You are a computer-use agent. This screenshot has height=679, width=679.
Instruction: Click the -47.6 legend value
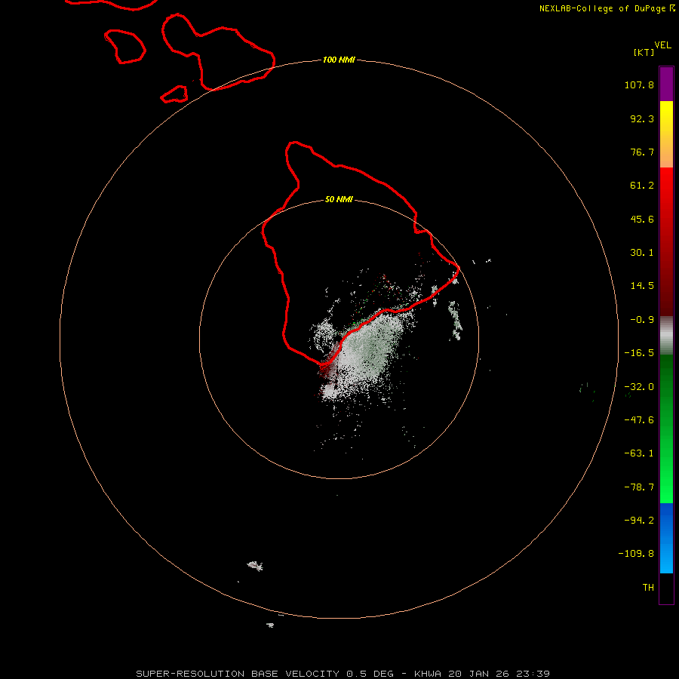[639, 420]
